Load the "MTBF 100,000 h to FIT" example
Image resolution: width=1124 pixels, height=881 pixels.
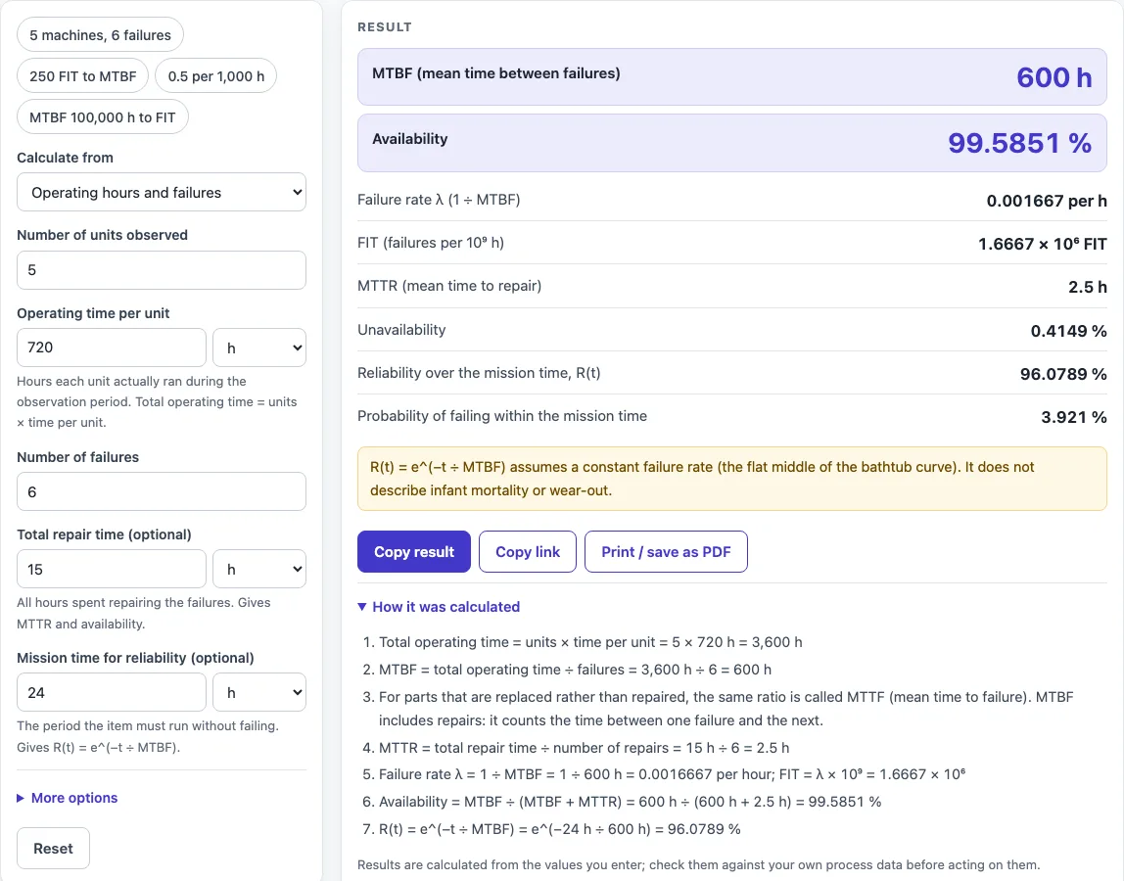pos(103,116)
